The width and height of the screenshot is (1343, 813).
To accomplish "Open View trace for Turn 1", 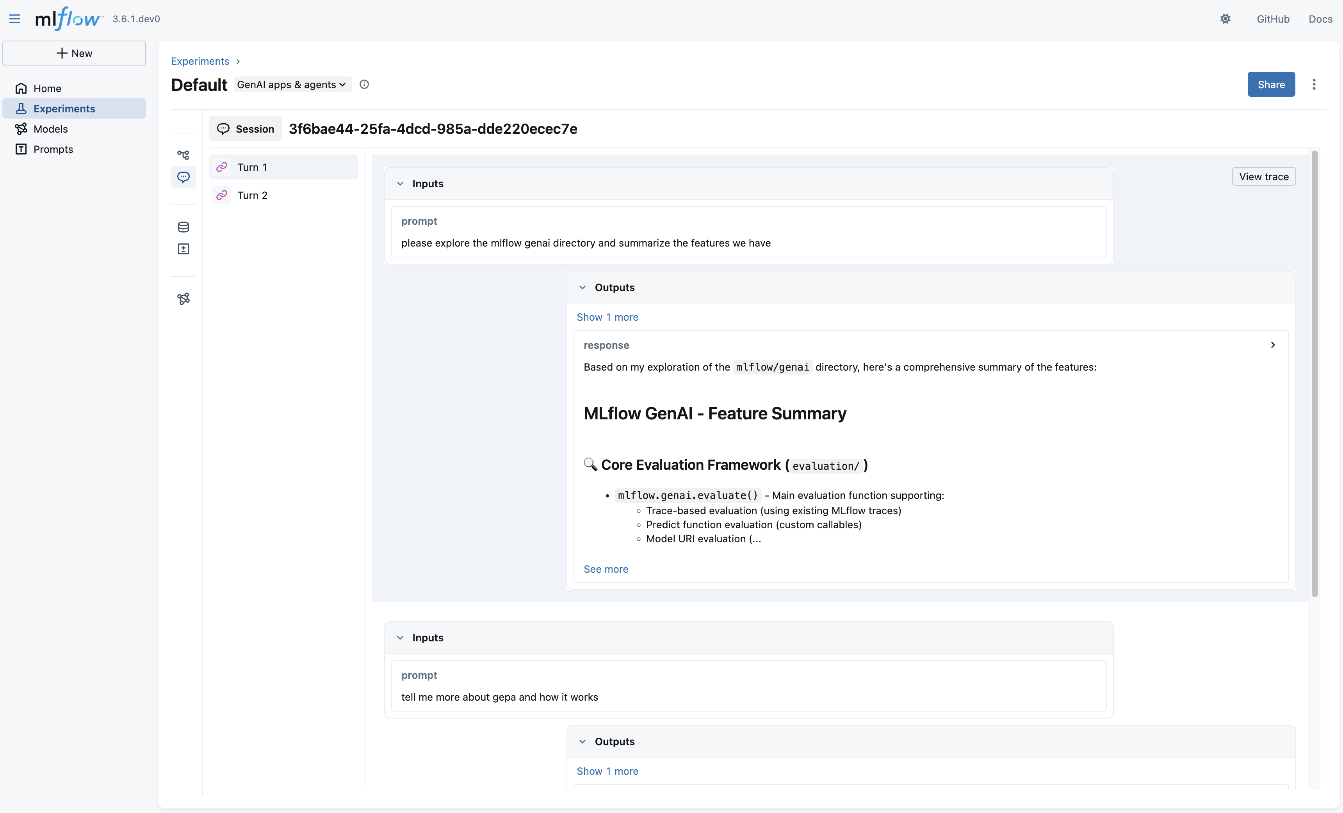I will [1264, 176].
